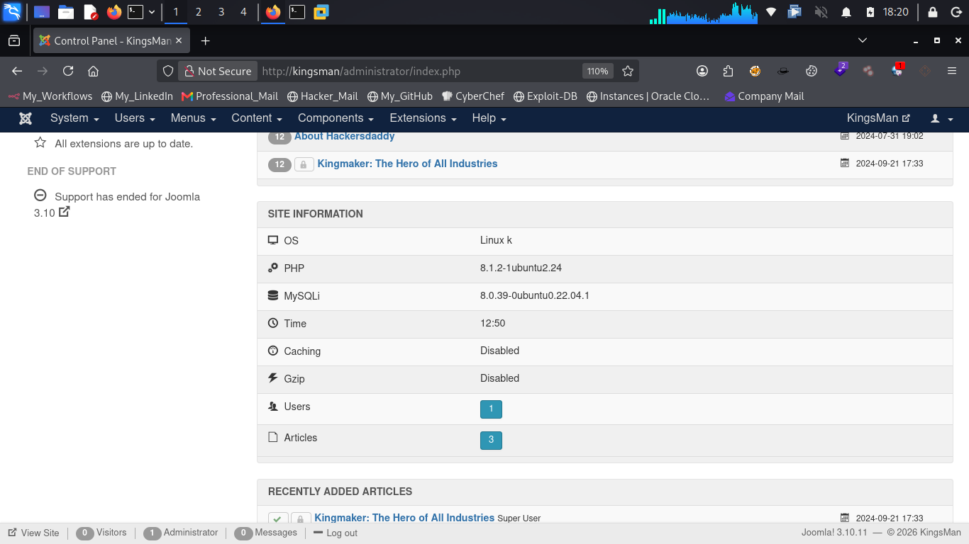Go back with browser Back arrow

coord(17,71)
